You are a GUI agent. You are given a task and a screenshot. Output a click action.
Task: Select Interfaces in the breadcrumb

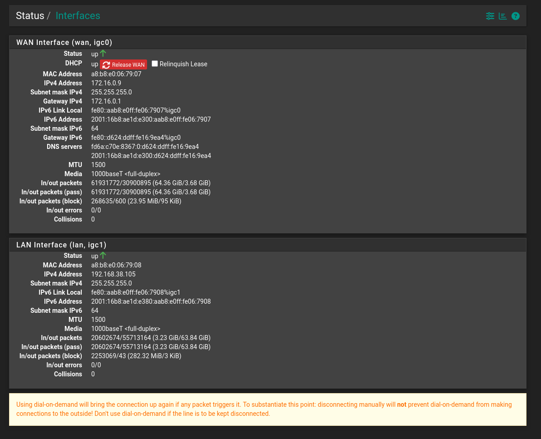pyautogui.click(x=78, y=15)
